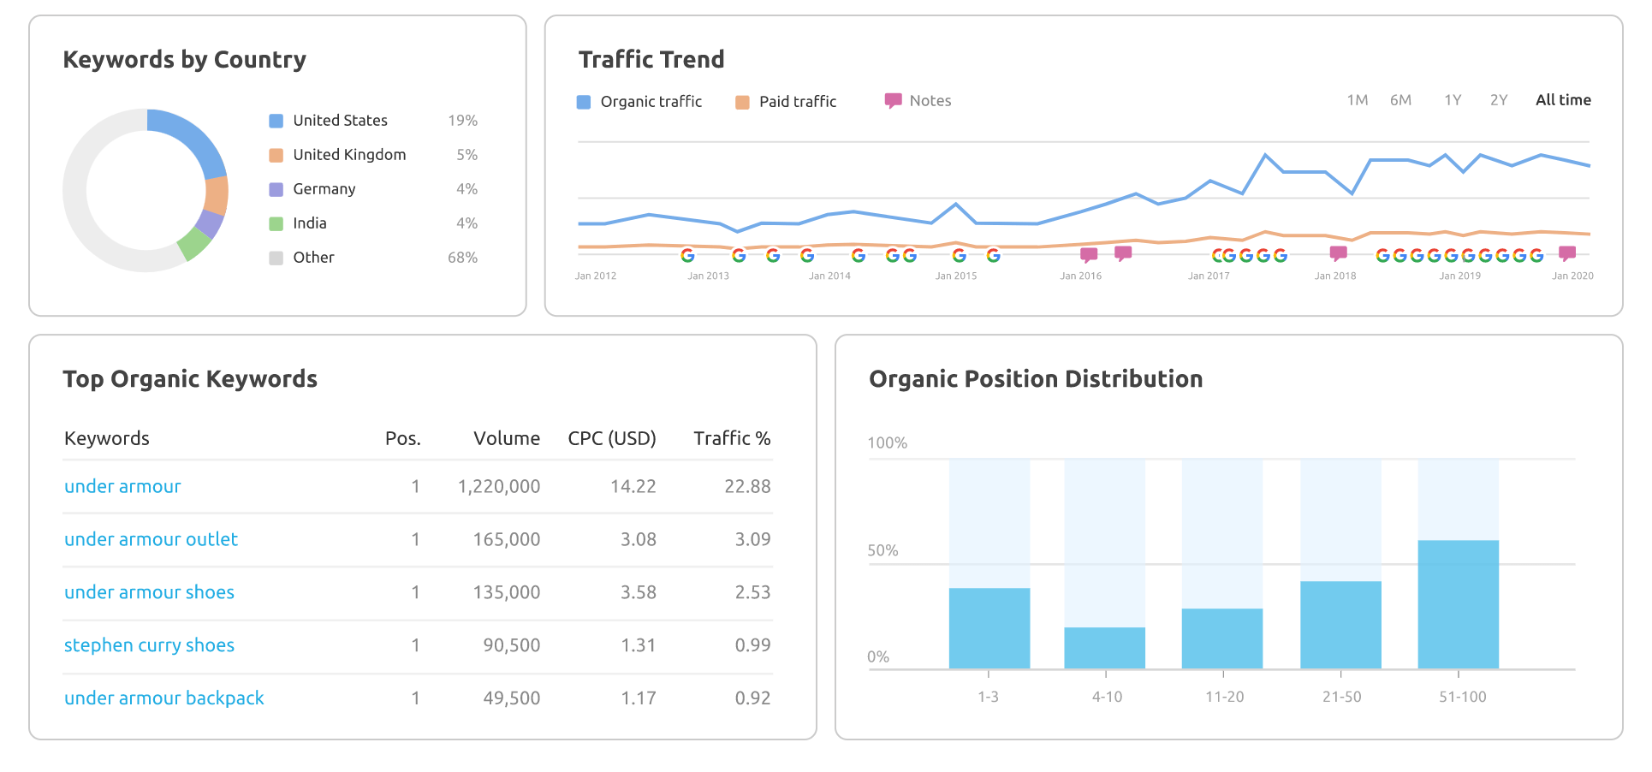Click the 51-100 positions bar

(1459, 604)
